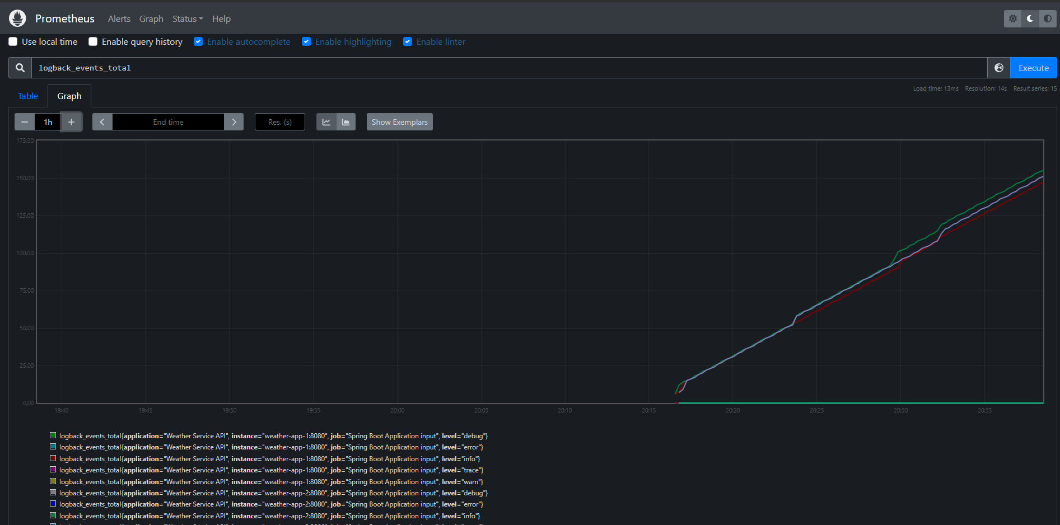Open the metrics explorer globe icon
This screenshot has height=525, width=1060.
[998, 68]
